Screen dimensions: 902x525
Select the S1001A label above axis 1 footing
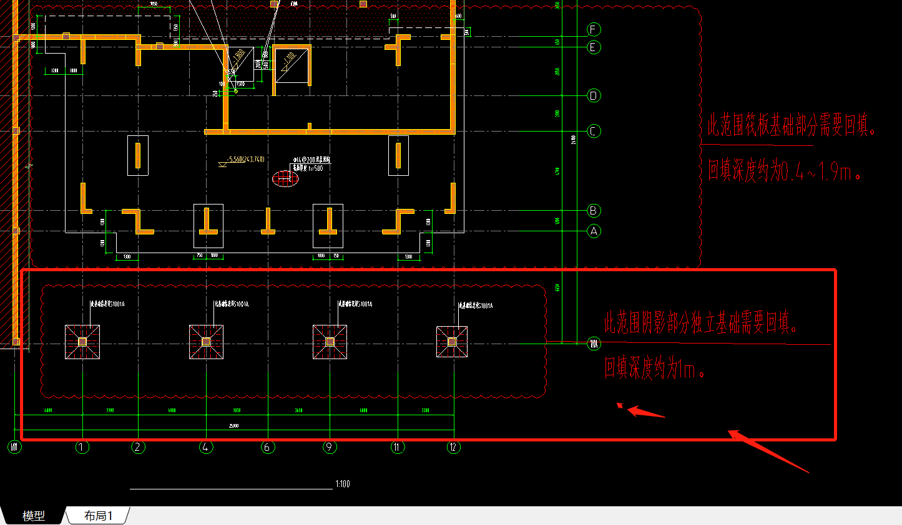(x=108, y=304)
